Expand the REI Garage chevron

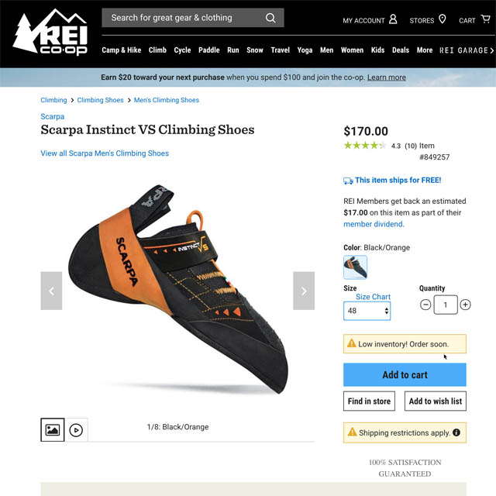(491, 50)
